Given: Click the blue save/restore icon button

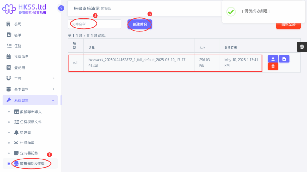Looking at the screenshot, I should (284, 59).
